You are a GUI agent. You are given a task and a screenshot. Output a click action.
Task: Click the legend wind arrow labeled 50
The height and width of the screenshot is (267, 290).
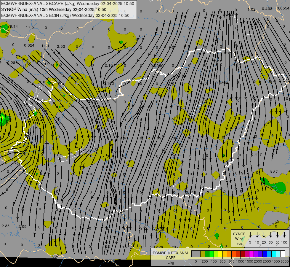[x=278, y=235]
